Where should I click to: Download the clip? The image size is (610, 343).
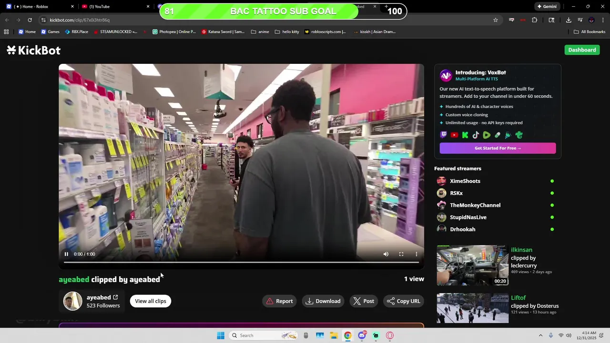tap(323, 301)
